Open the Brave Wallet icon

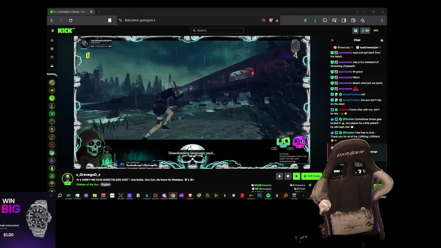pos(353,20)
